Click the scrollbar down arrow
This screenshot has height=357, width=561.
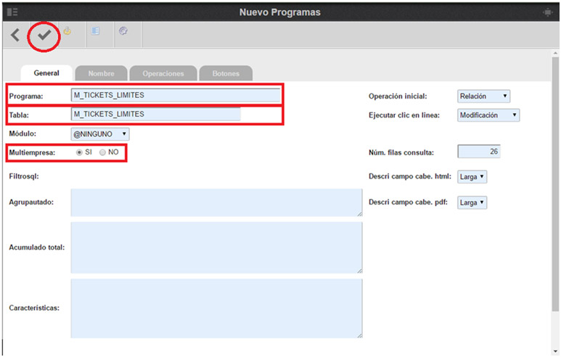(555, 351)
